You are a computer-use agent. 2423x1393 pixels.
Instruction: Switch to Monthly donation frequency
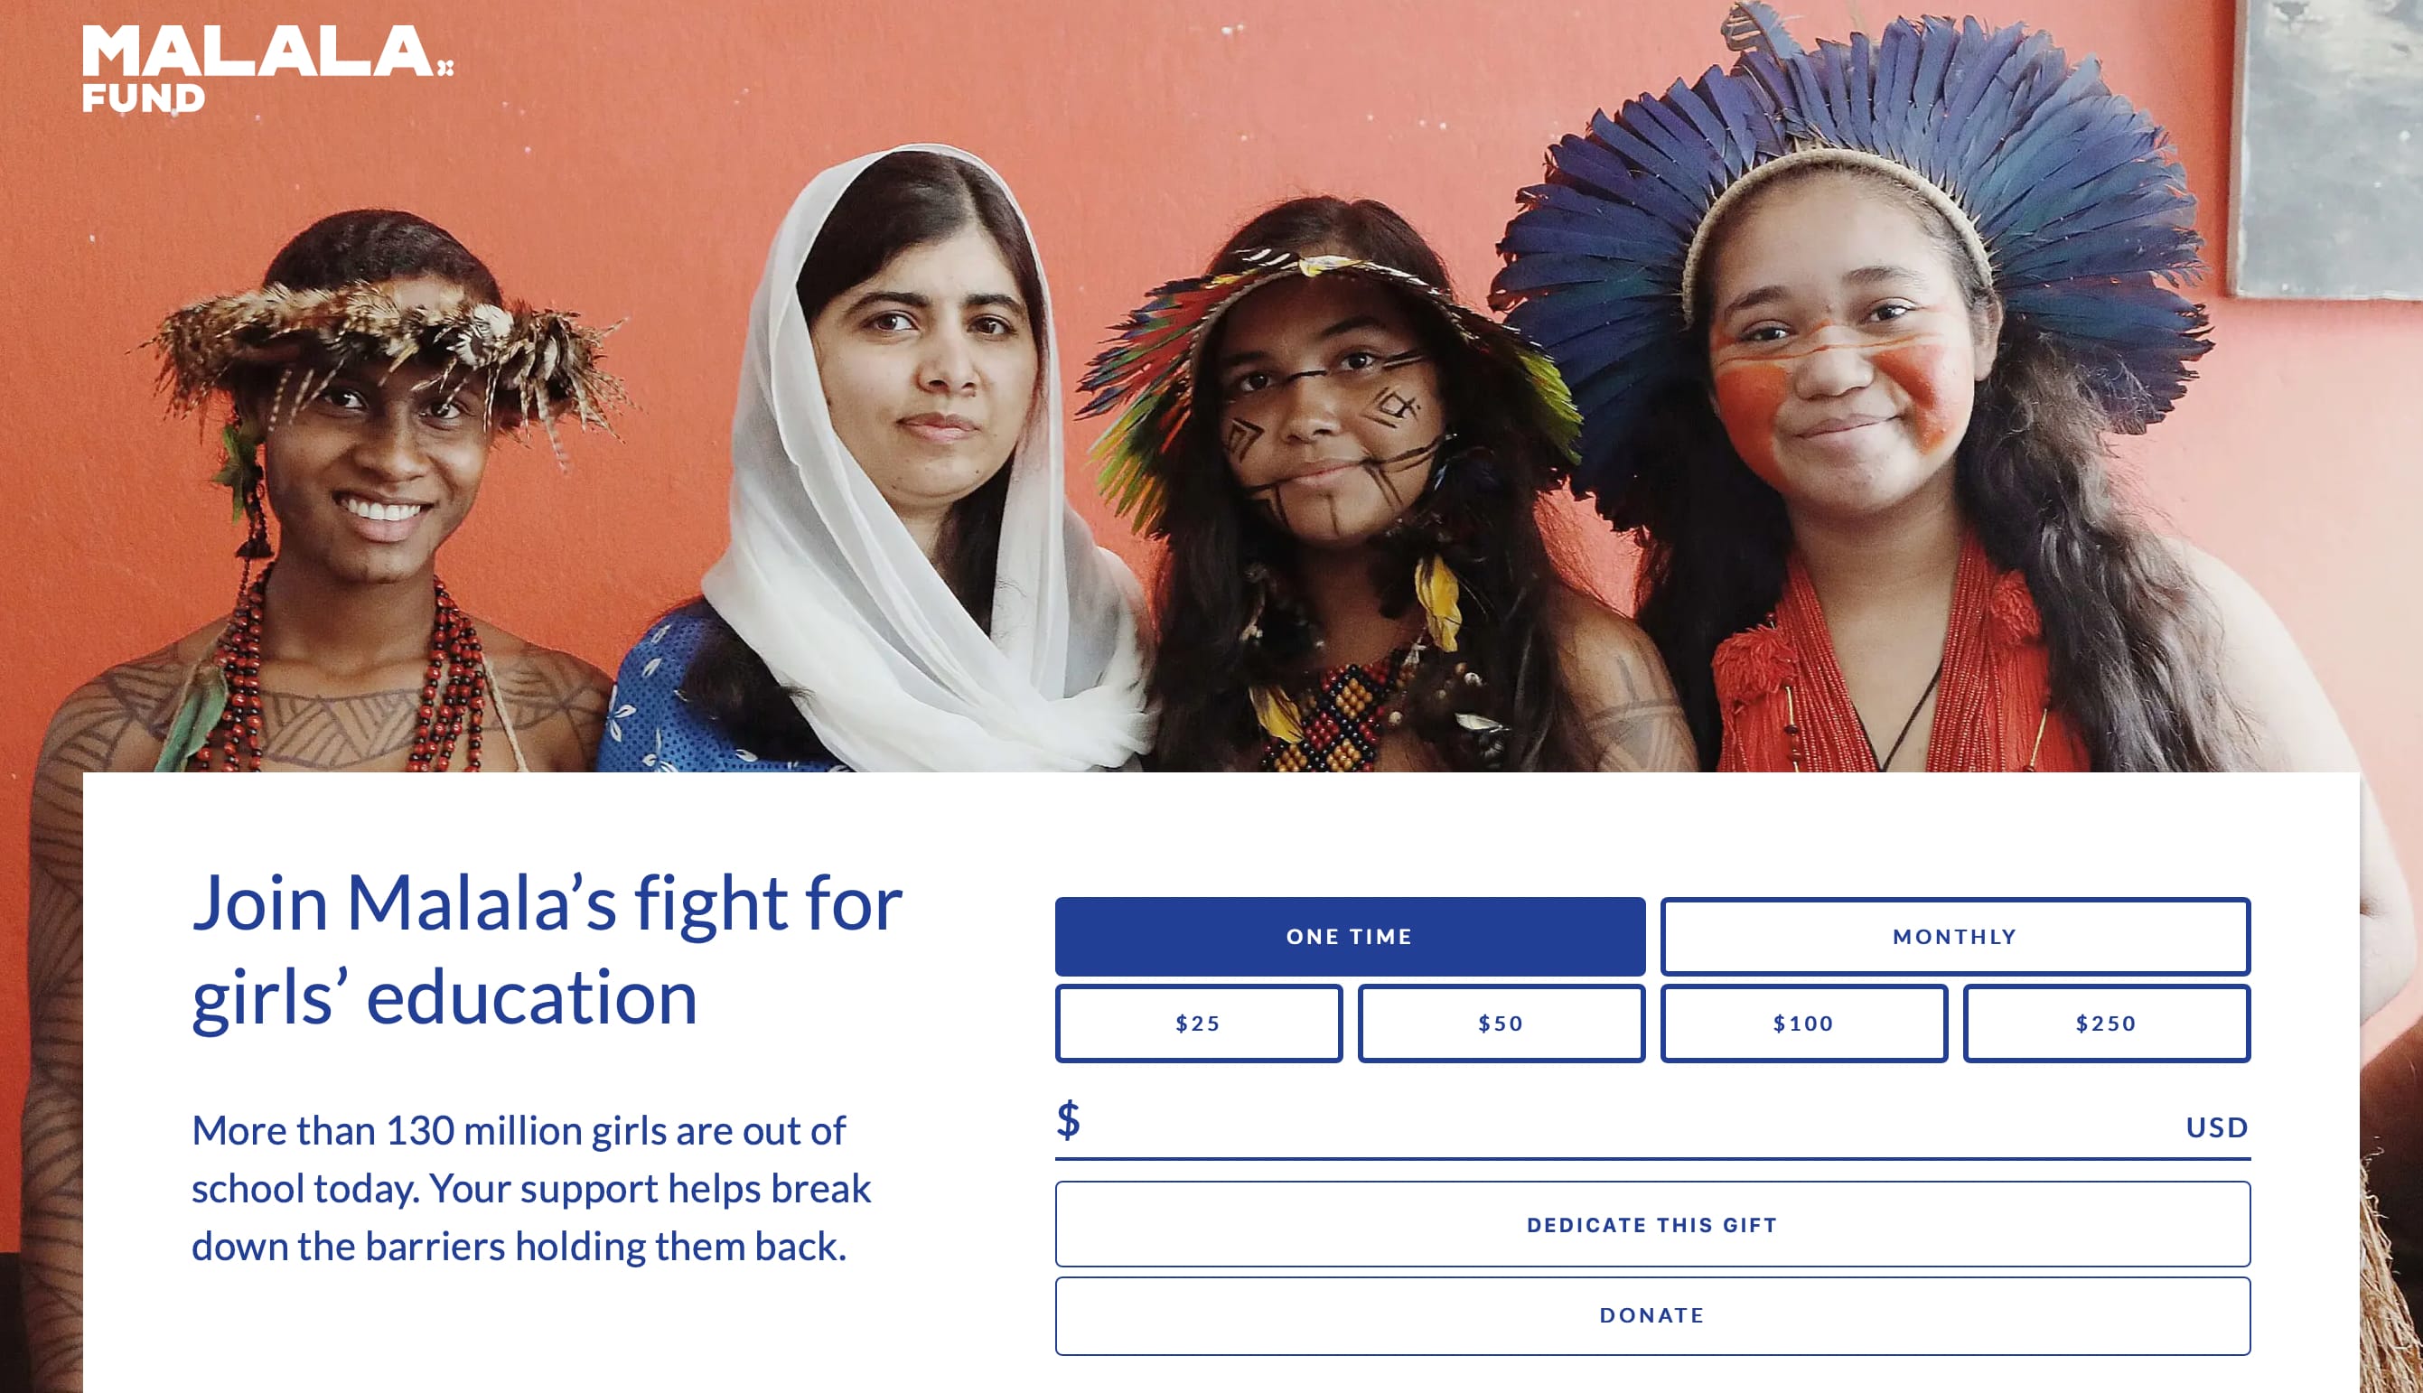click(1954, 937)
